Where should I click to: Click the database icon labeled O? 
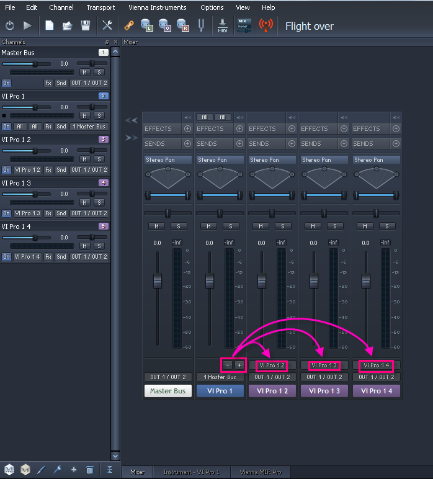click(x=165, y=25)
